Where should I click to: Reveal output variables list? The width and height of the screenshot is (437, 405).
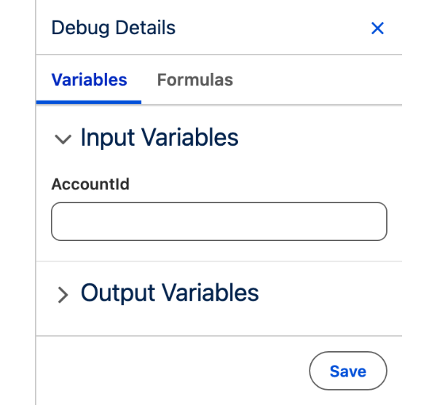click(63, 294)
